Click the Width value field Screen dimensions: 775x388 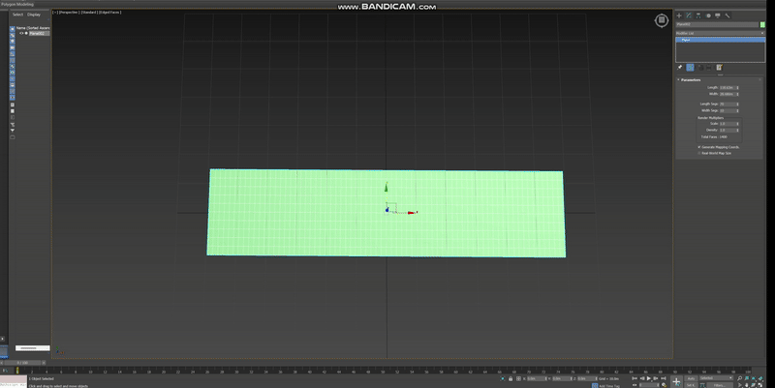coord(728,94)
